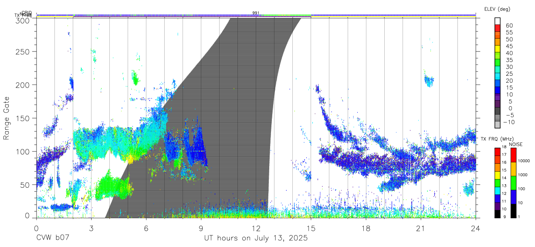Click the red segment of TX FRQ color bar
535x247 pixels.
click(x=498, y=151)
